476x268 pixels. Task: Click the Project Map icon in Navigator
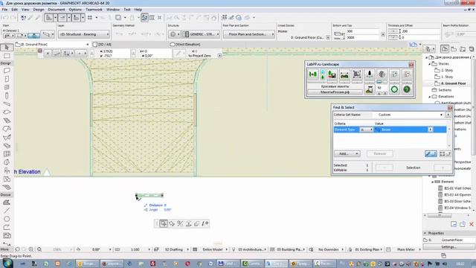[445, 48]
